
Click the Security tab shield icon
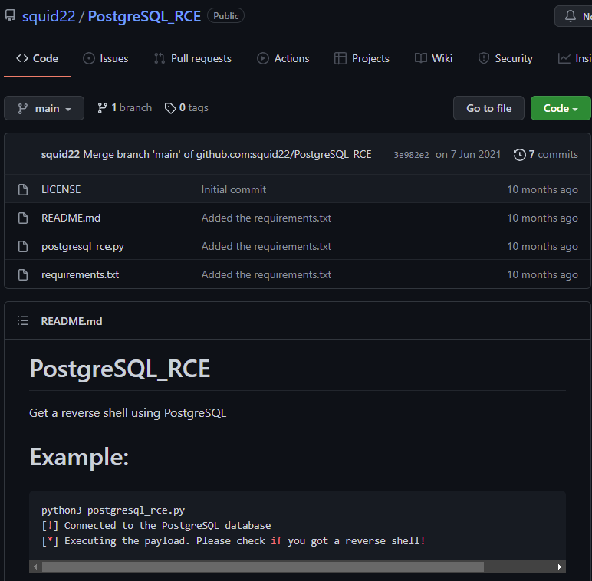click(484, 58)
